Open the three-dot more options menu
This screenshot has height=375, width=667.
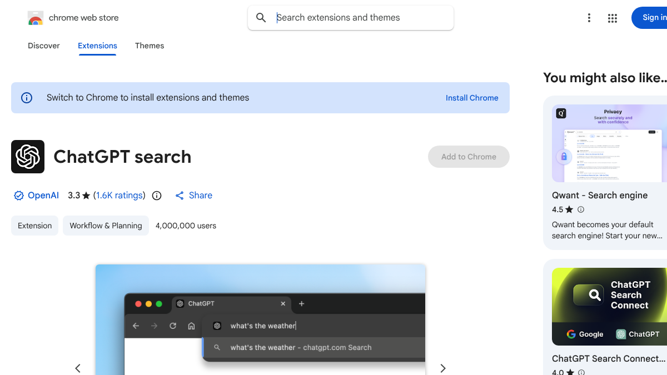point(589,18)
